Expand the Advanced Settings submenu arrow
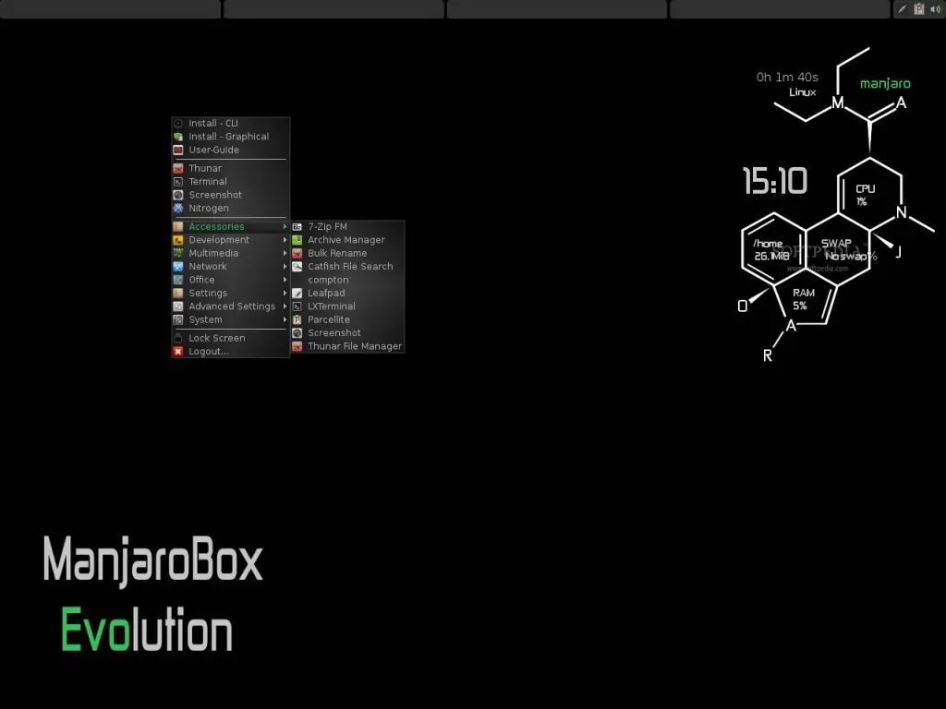The image size is (946, 709). click(x=285, y=306)
